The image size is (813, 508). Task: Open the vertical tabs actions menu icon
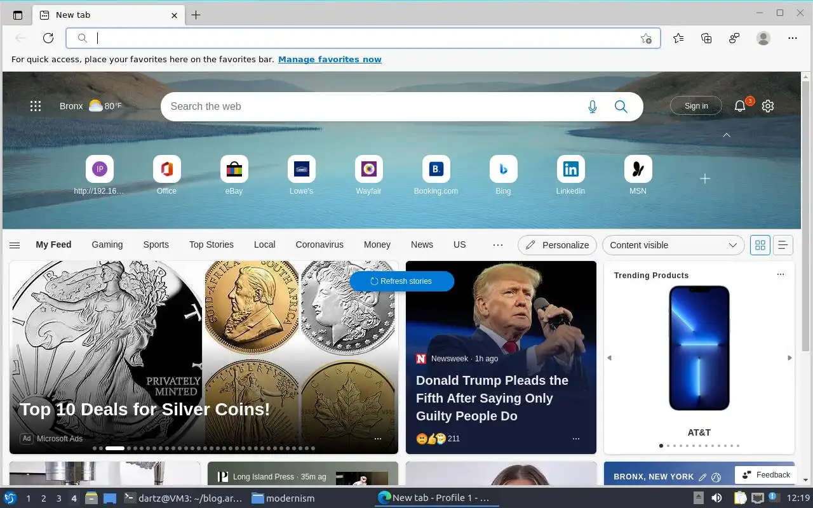pos(17,15)
